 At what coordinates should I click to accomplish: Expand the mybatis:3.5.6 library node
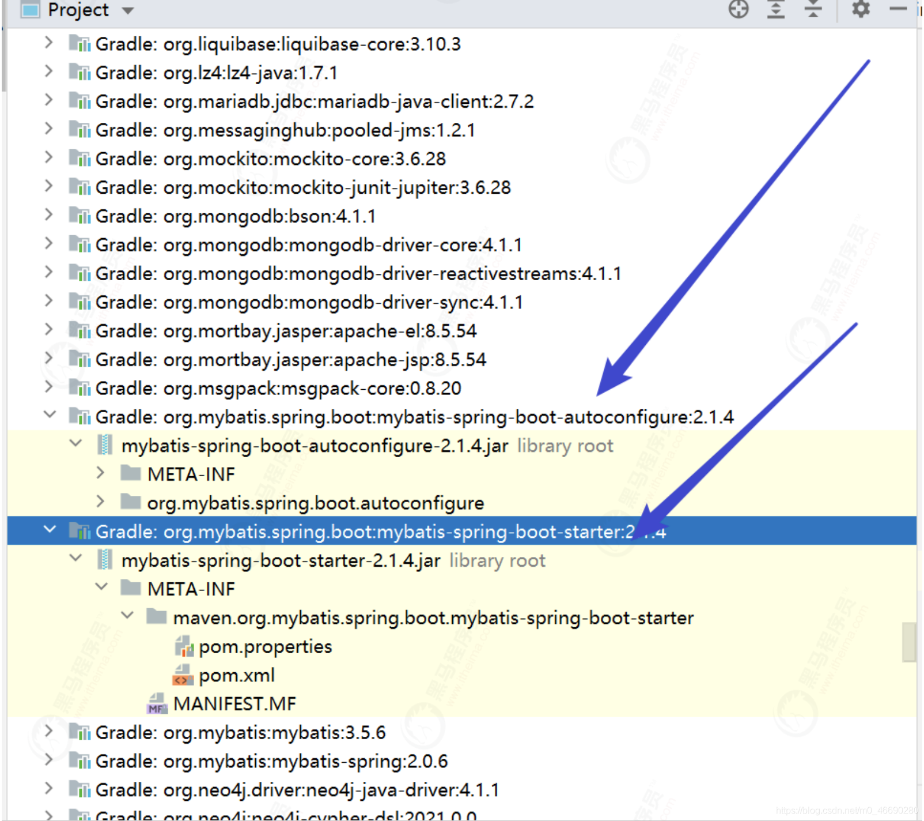point(49,732)
